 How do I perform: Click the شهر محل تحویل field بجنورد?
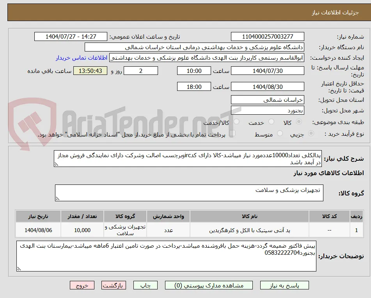(268, 110)
